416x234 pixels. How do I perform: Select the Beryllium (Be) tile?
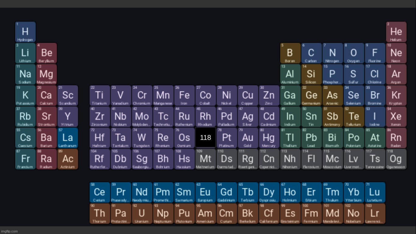click(x=47, y=53)
